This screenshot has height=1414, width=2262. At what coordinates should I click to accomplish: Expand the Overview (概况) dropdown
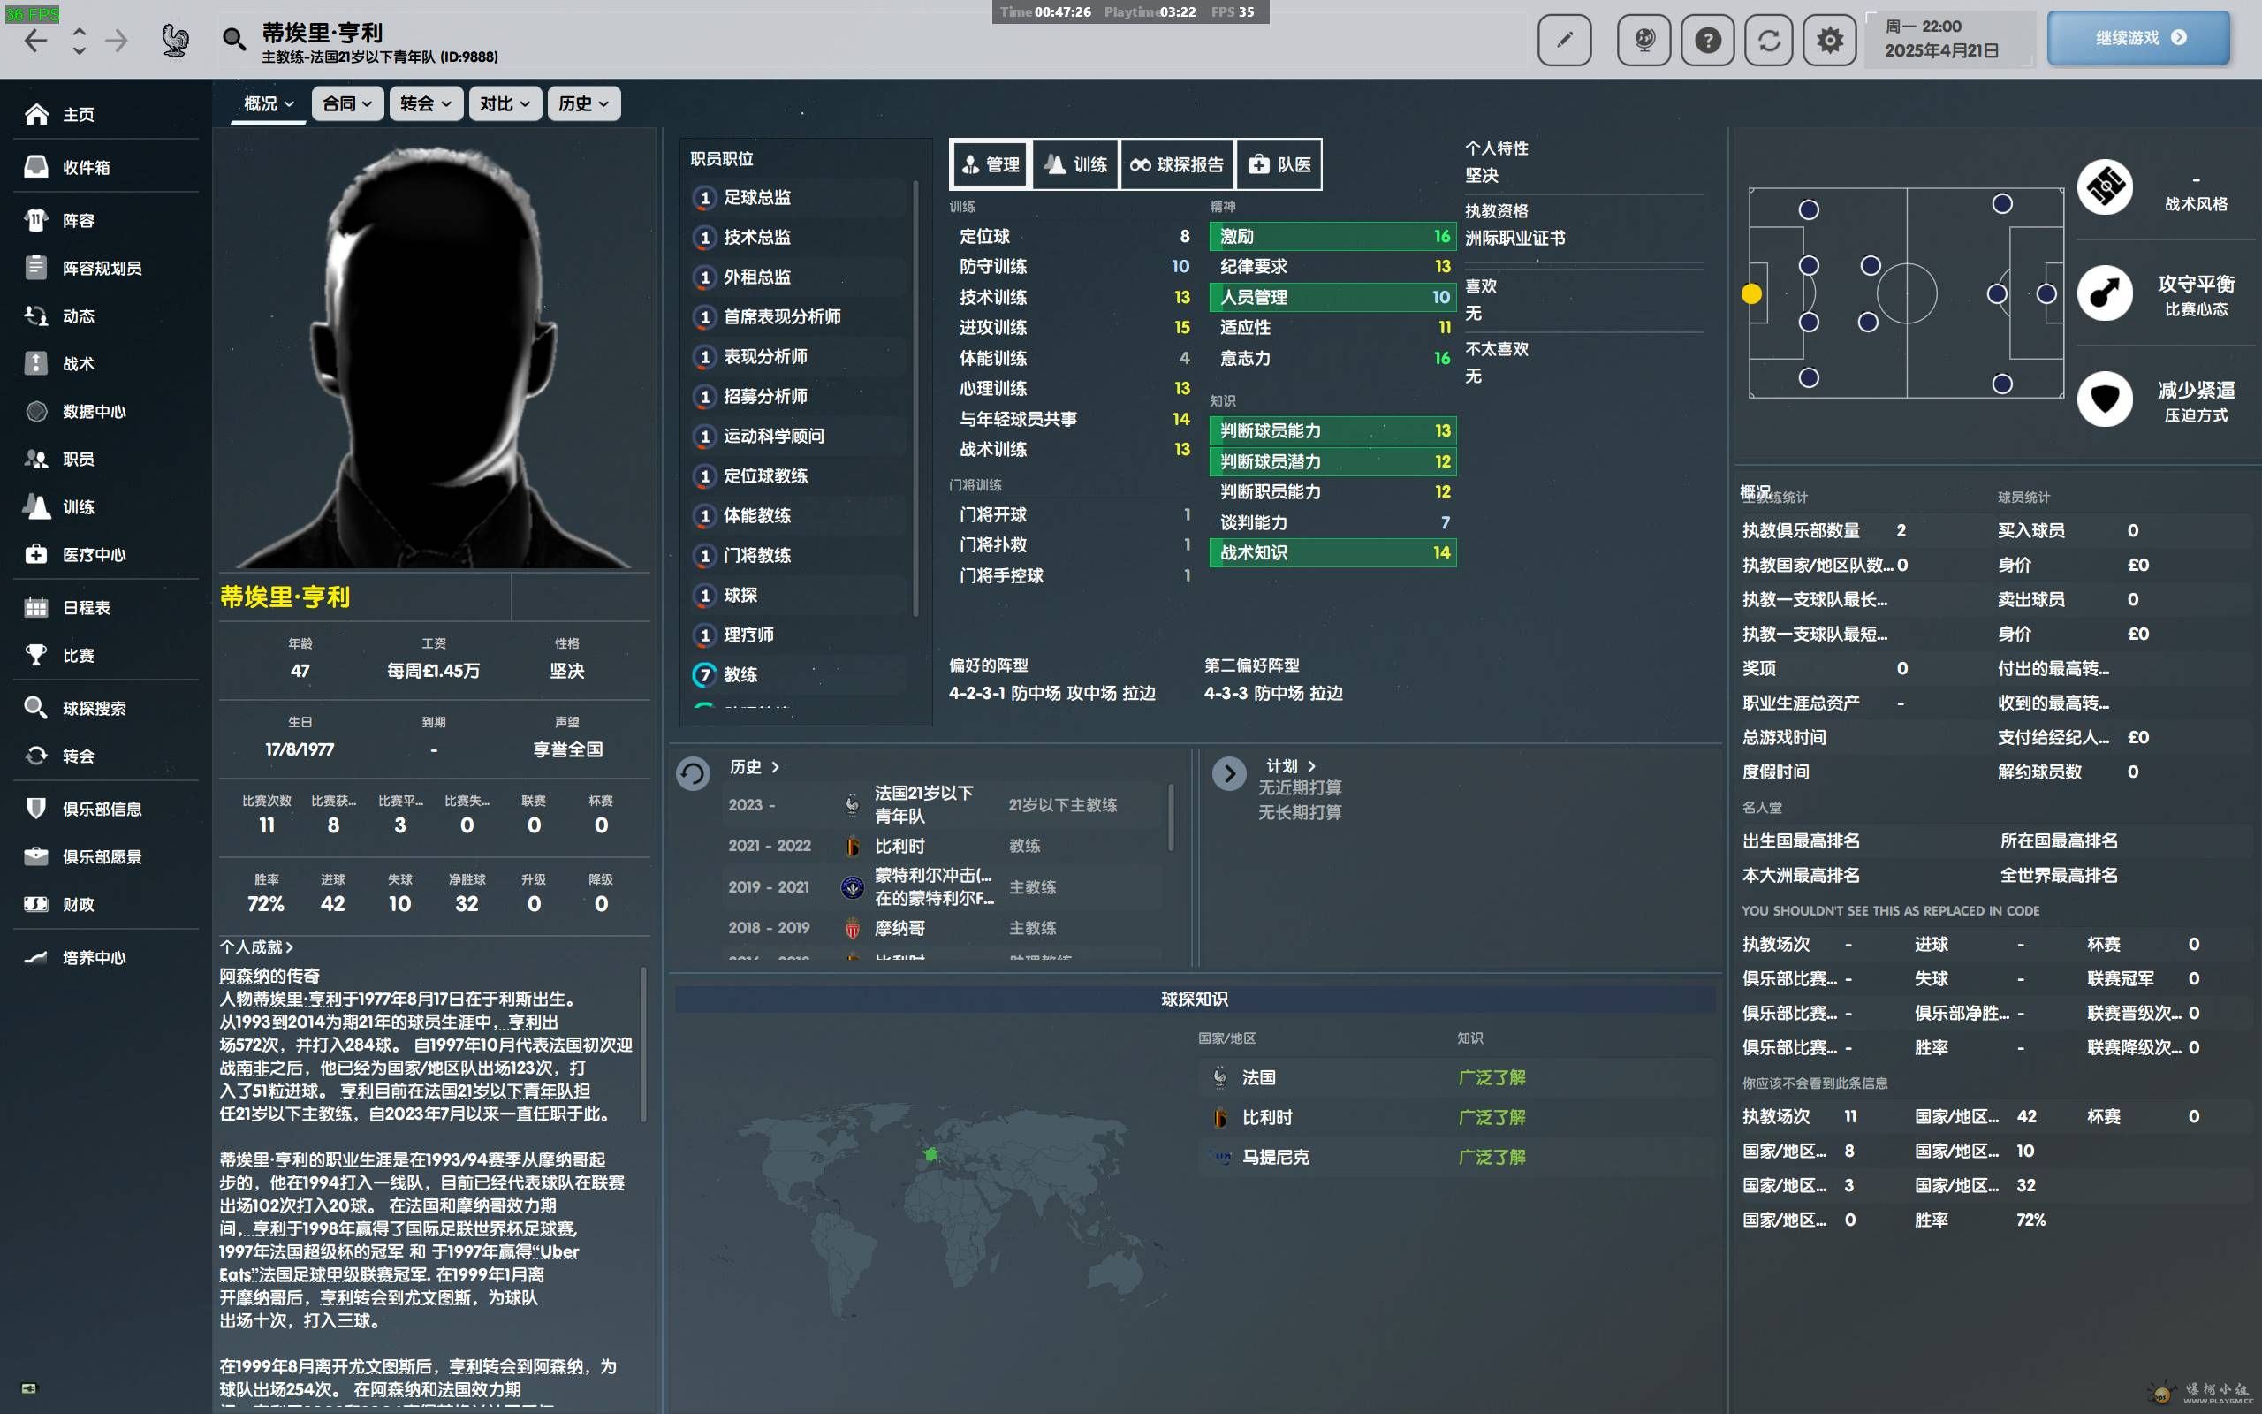coord(269,103)
